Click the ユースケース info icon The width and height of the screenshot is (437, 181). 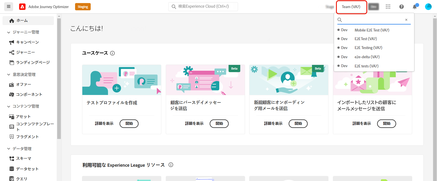112,53
